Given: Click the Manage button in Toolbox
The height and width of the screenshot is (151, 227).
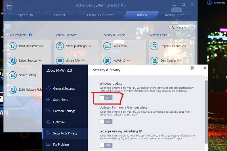Looking at the screenshot, I should click(x=180, y=28).
